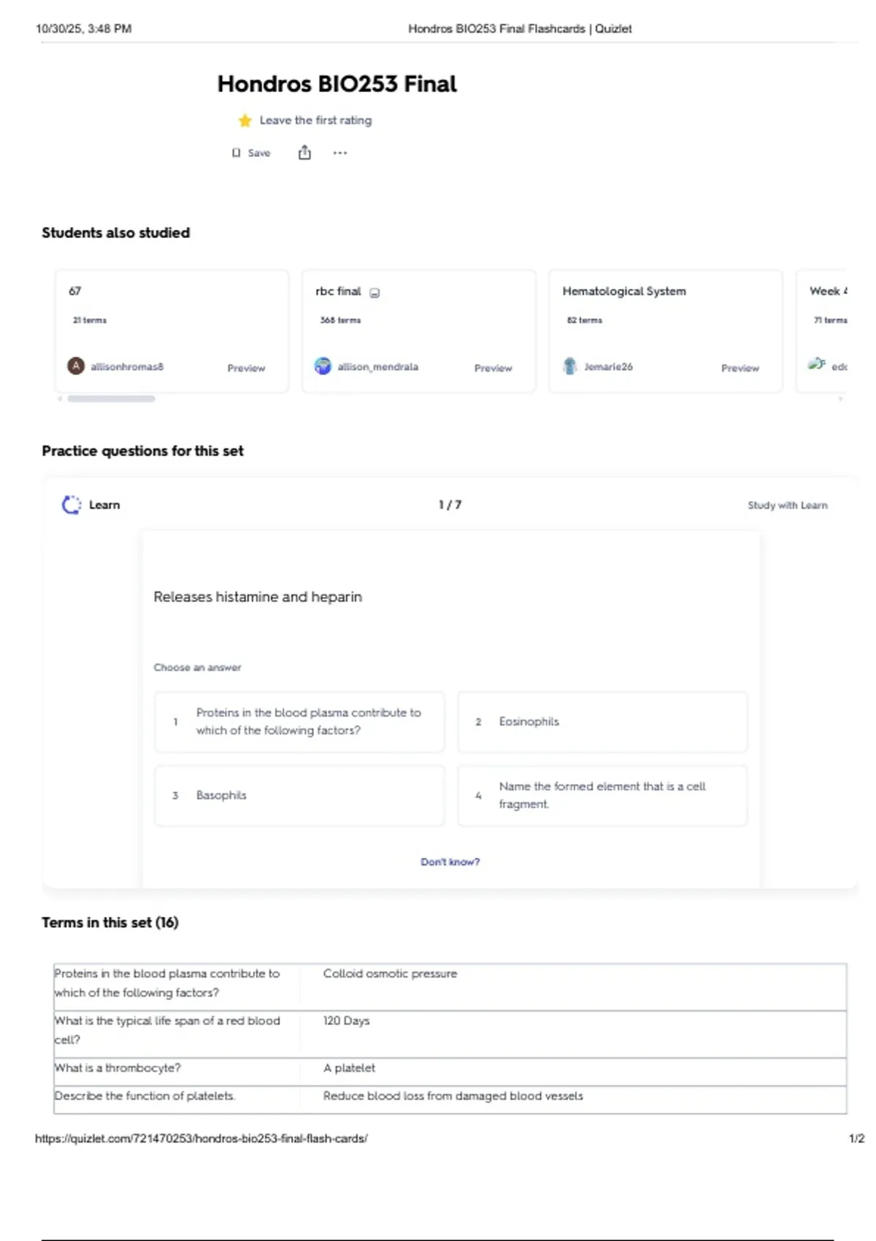The height and width of the screenshot is (1241, 876).
Task: Click the Learn mode circular icon
Action: [x=72, y=504]
